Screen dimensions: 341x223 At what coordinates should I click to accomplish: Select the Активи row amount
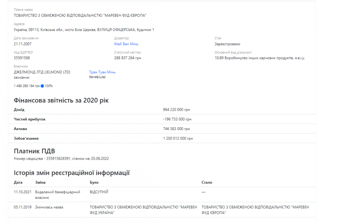click(x=176, y=129)
